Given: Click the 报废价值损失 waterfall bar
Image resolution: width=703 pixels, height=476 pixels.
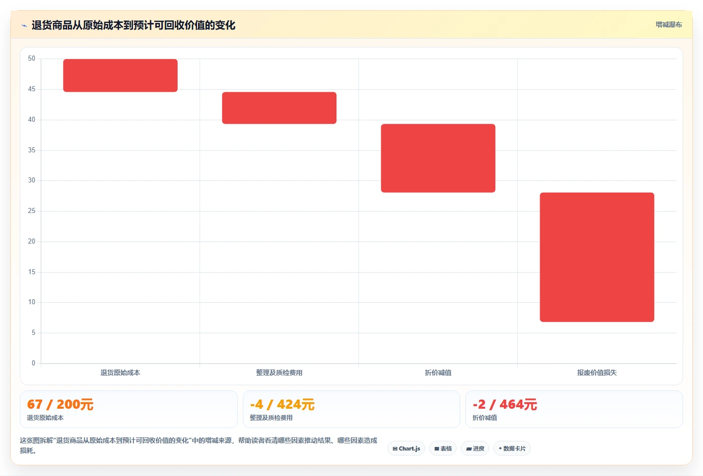Looking at the screenshot, I should point(597,257).
